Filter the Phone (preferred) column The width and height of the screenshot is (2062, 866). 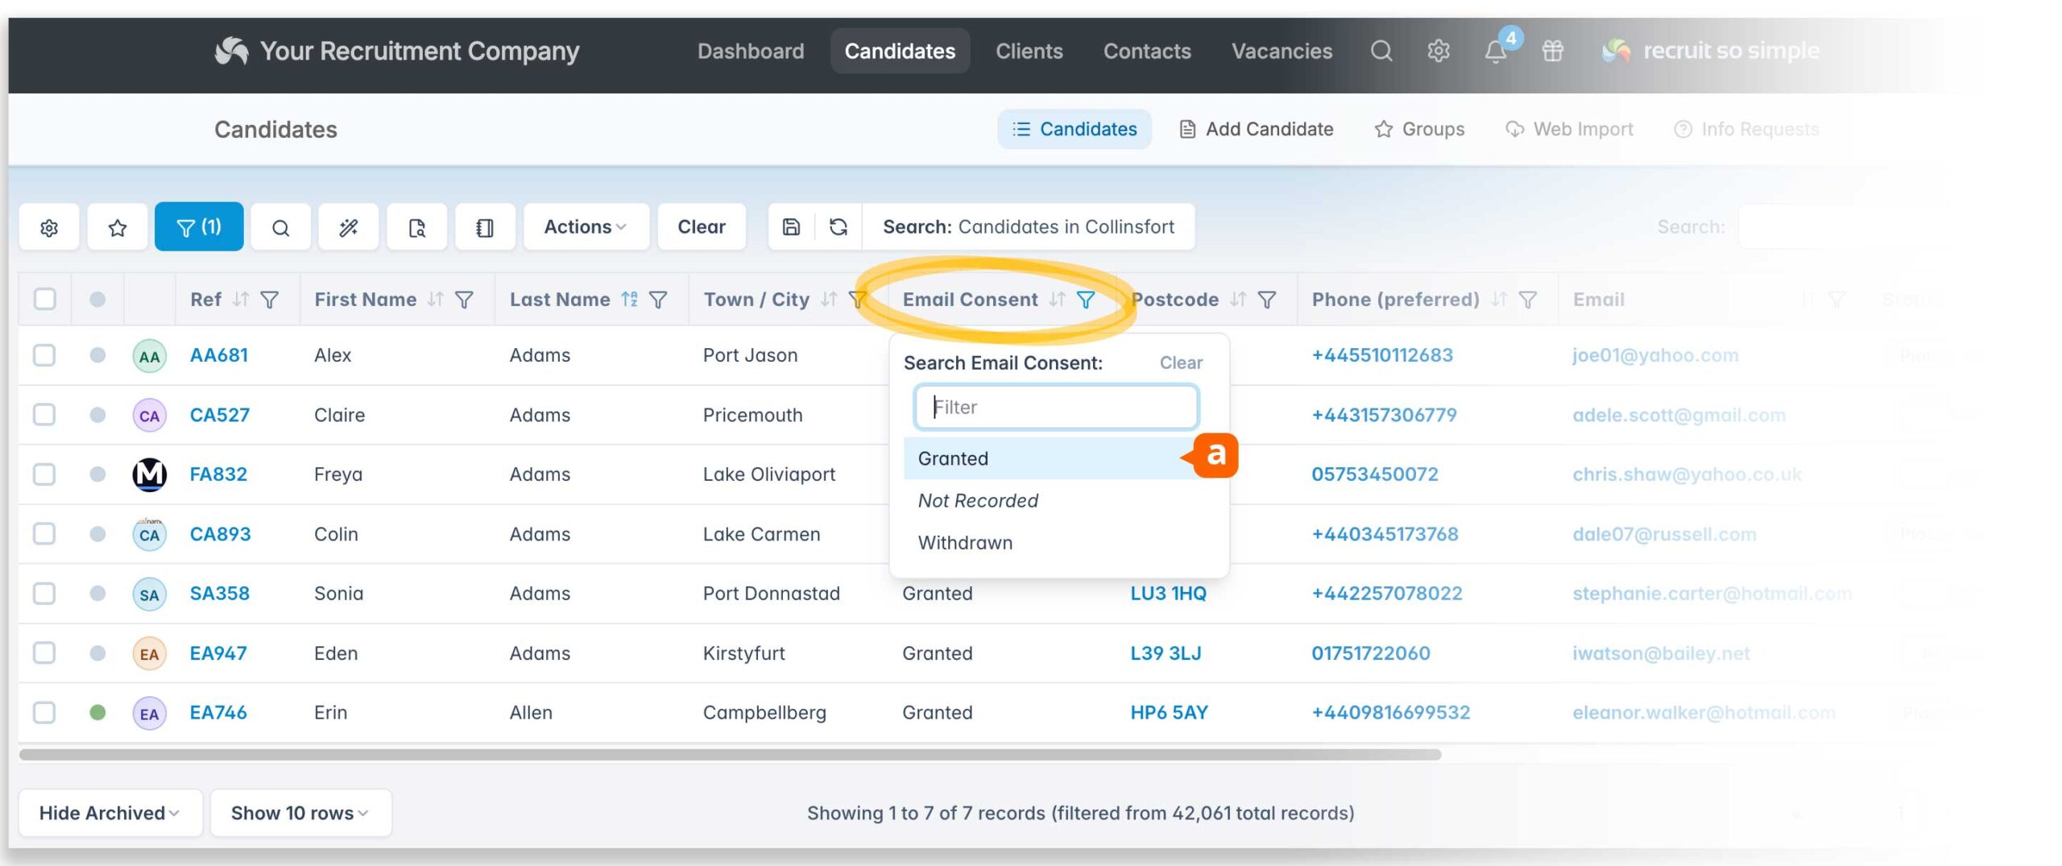1528,300
